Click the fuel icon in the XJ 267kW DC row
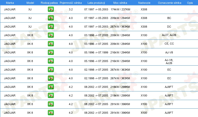Viewport: 198px width, 117px height. [x=51, y=27]
